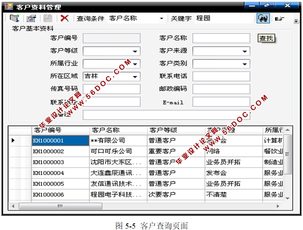Expand the 客户等级 combo box
303x230 pixels.
[135, 51]
